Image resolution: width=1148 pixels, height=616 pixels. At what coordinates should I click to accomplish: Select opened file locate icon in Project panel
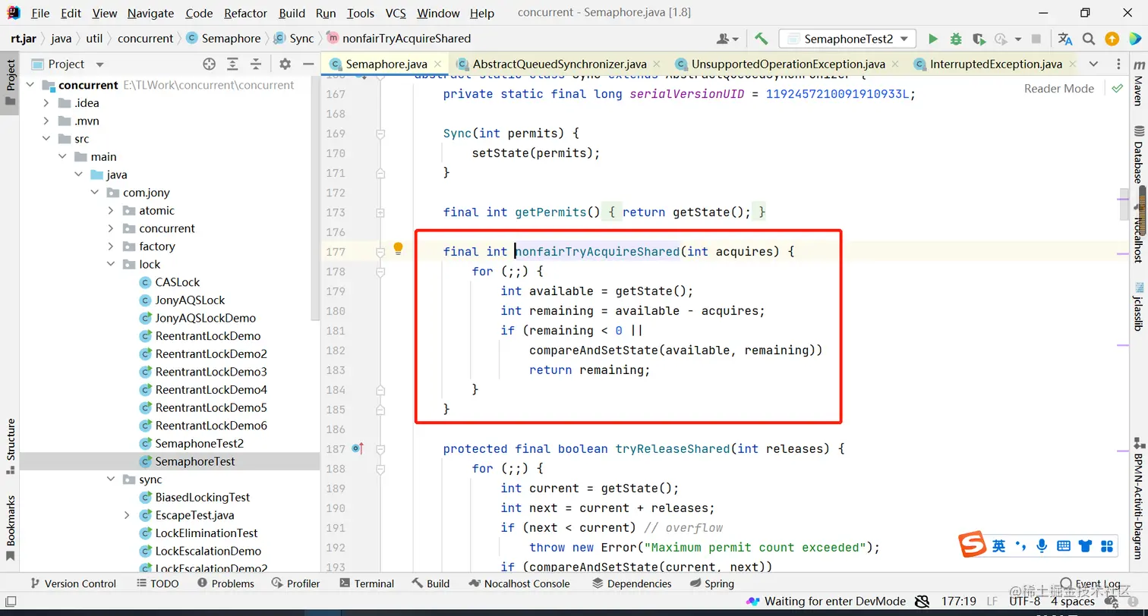210,64
